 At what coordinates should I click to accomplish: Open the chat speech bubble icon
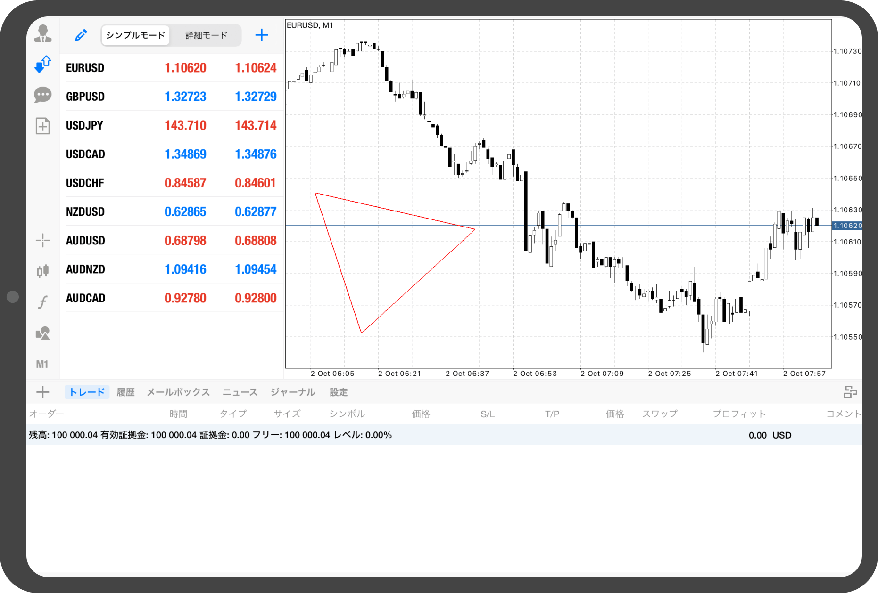(43, 95)
